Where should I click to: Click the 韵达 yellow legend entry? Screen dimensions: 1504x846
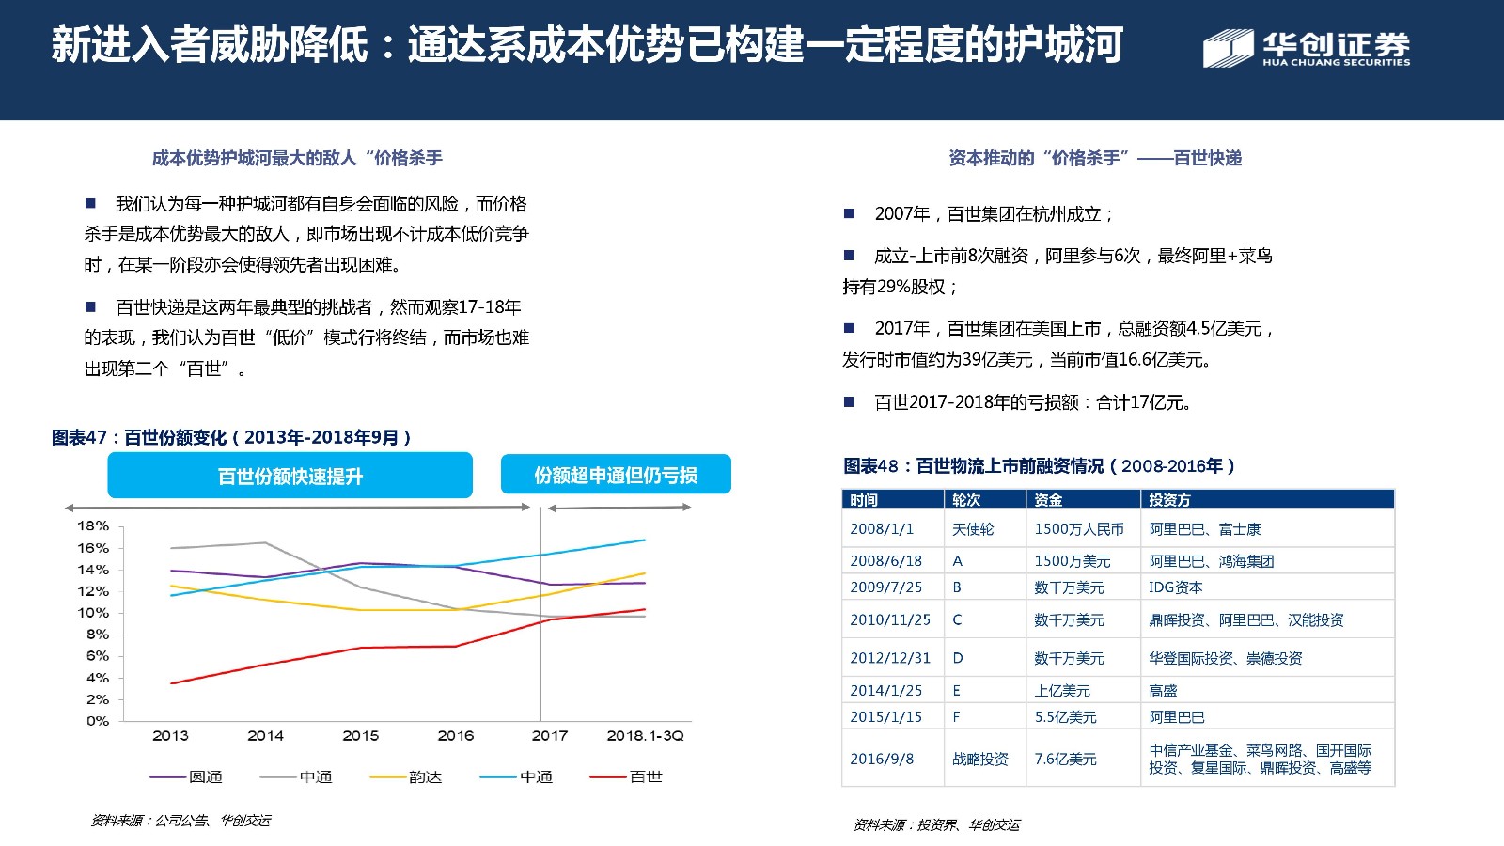tap(406, 776)
